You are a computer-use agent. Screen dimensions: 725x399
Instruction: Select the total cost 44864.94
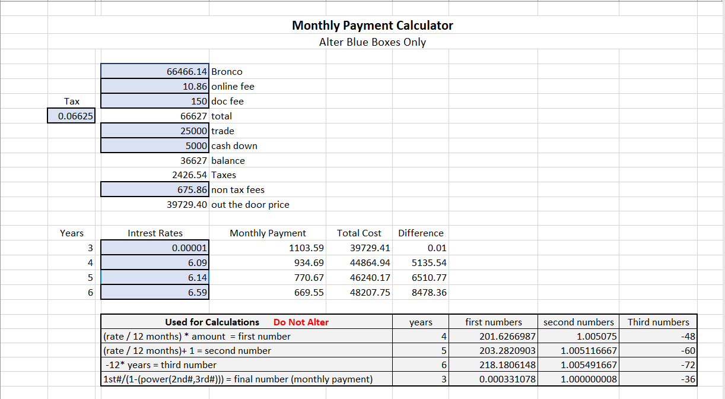[370, 263]
